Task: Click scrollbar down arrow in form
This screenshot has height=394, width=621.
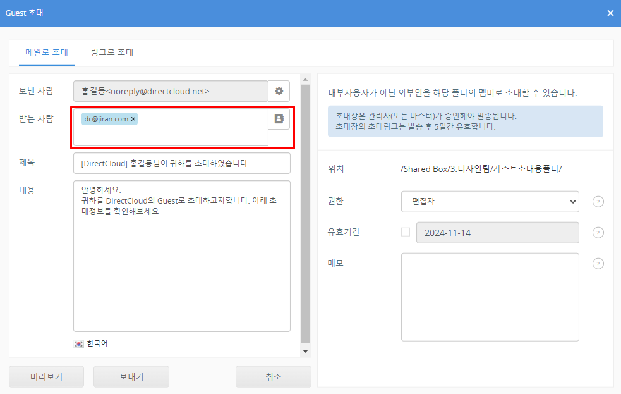Action: pyautogui.click(x=306, y=351)
